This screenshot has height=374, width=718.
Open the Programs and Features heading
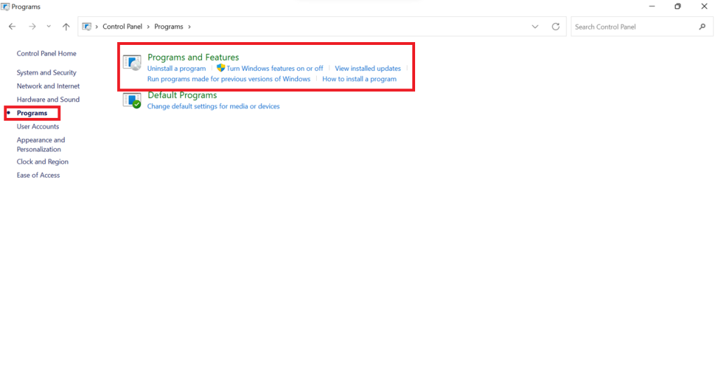(194, 58)
